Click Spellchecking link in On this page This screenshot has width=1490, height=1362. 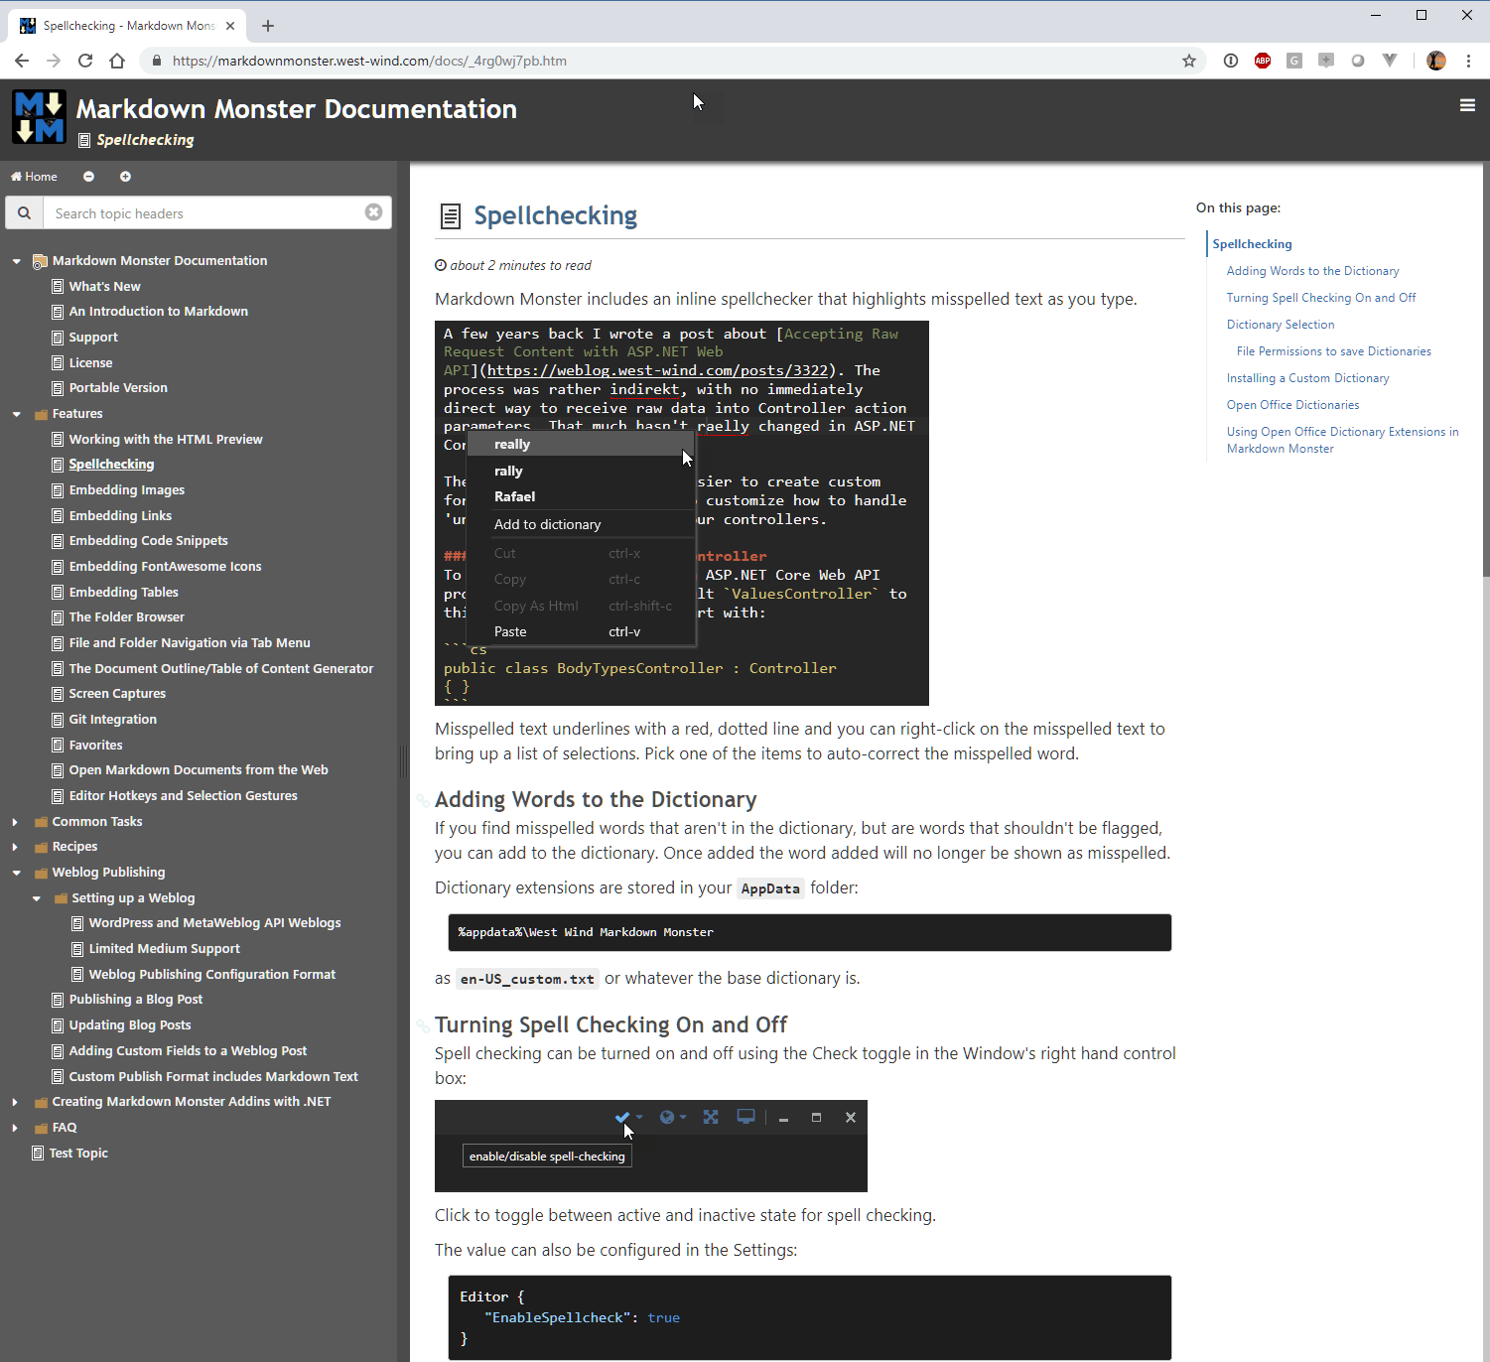coord(1252,244)
